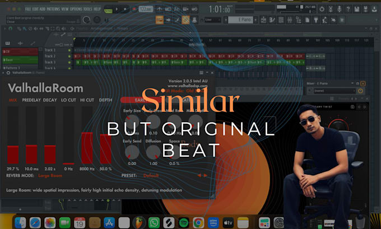Screen dimensions: 381x229
Task: Select the playlist zoom tool icon
Action: coord(58,29)
